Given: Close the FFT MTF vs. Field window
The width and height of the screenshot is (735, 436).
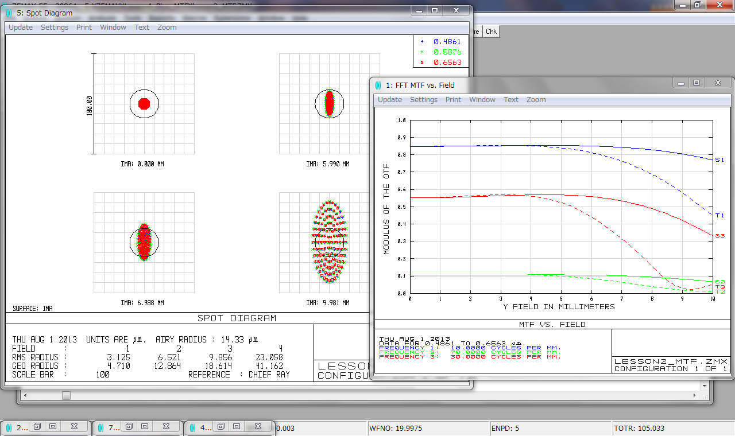Looking at the screenshot, I should 718,83.
